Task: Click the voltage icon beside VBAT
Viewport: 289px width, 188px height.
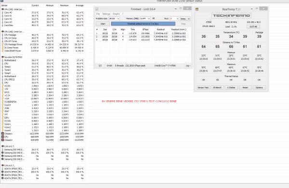Action: 2,111
